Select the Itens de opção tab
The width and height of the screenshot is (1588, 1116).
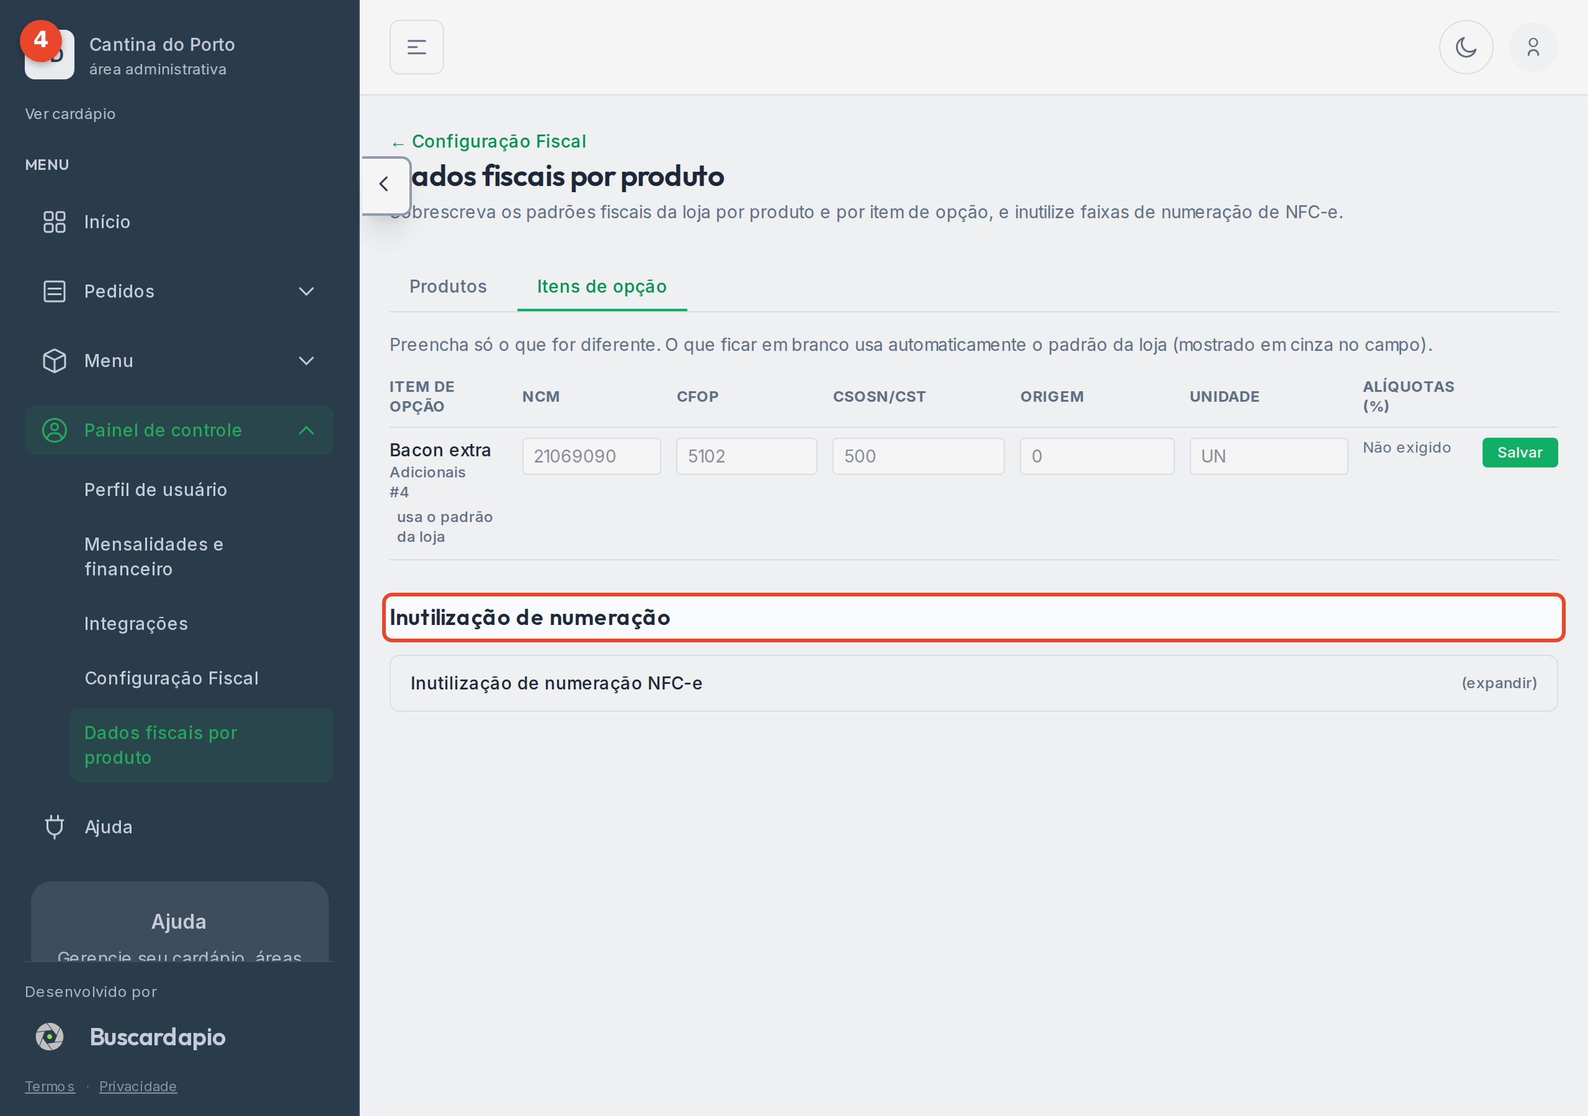point(602,286)
